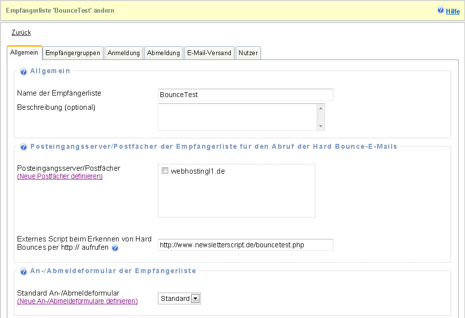This screenshot has width=465, height=318.
Task: Click into the external script URL field
Action: pos(245,245)
